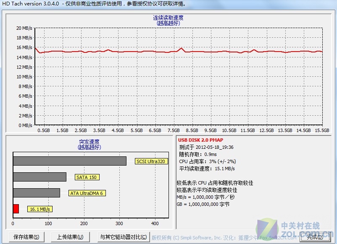Click the HD Tach version title bar
Viewport: 337px width, 244px height.
pyautogui.click(x=92, y=4)
